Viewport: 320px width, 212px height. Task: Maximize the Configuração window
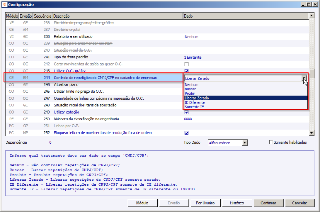coord(309,4)
